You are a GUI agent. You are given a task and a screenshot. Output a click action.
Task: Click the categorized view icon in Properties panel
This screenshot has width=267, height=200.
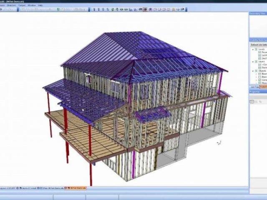pos(252,102)
